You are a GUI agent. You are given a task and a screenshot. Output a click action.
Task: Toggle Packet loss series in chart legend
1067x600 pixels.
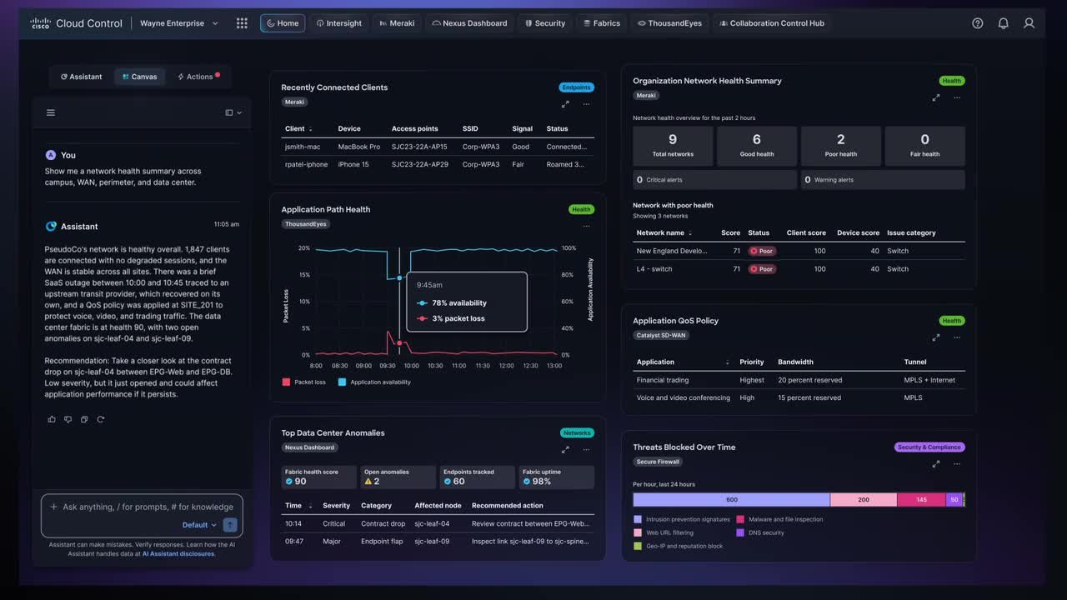[x=304, y=382]
